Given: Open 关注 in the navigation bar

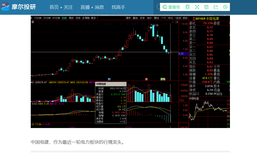Looking at the screenshot, I should pos(68,7).
